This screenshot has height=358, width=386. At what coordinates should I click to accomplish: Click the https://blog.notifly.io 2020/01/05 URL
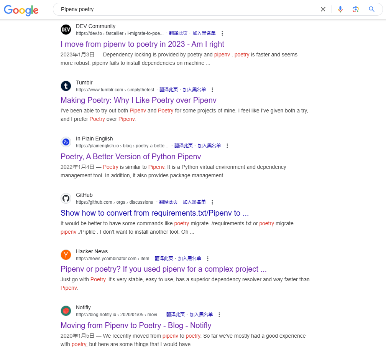click(x=118, y=315)
